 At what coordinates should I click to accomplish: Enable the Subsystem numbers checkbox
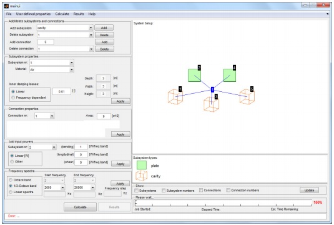(164, 190)
